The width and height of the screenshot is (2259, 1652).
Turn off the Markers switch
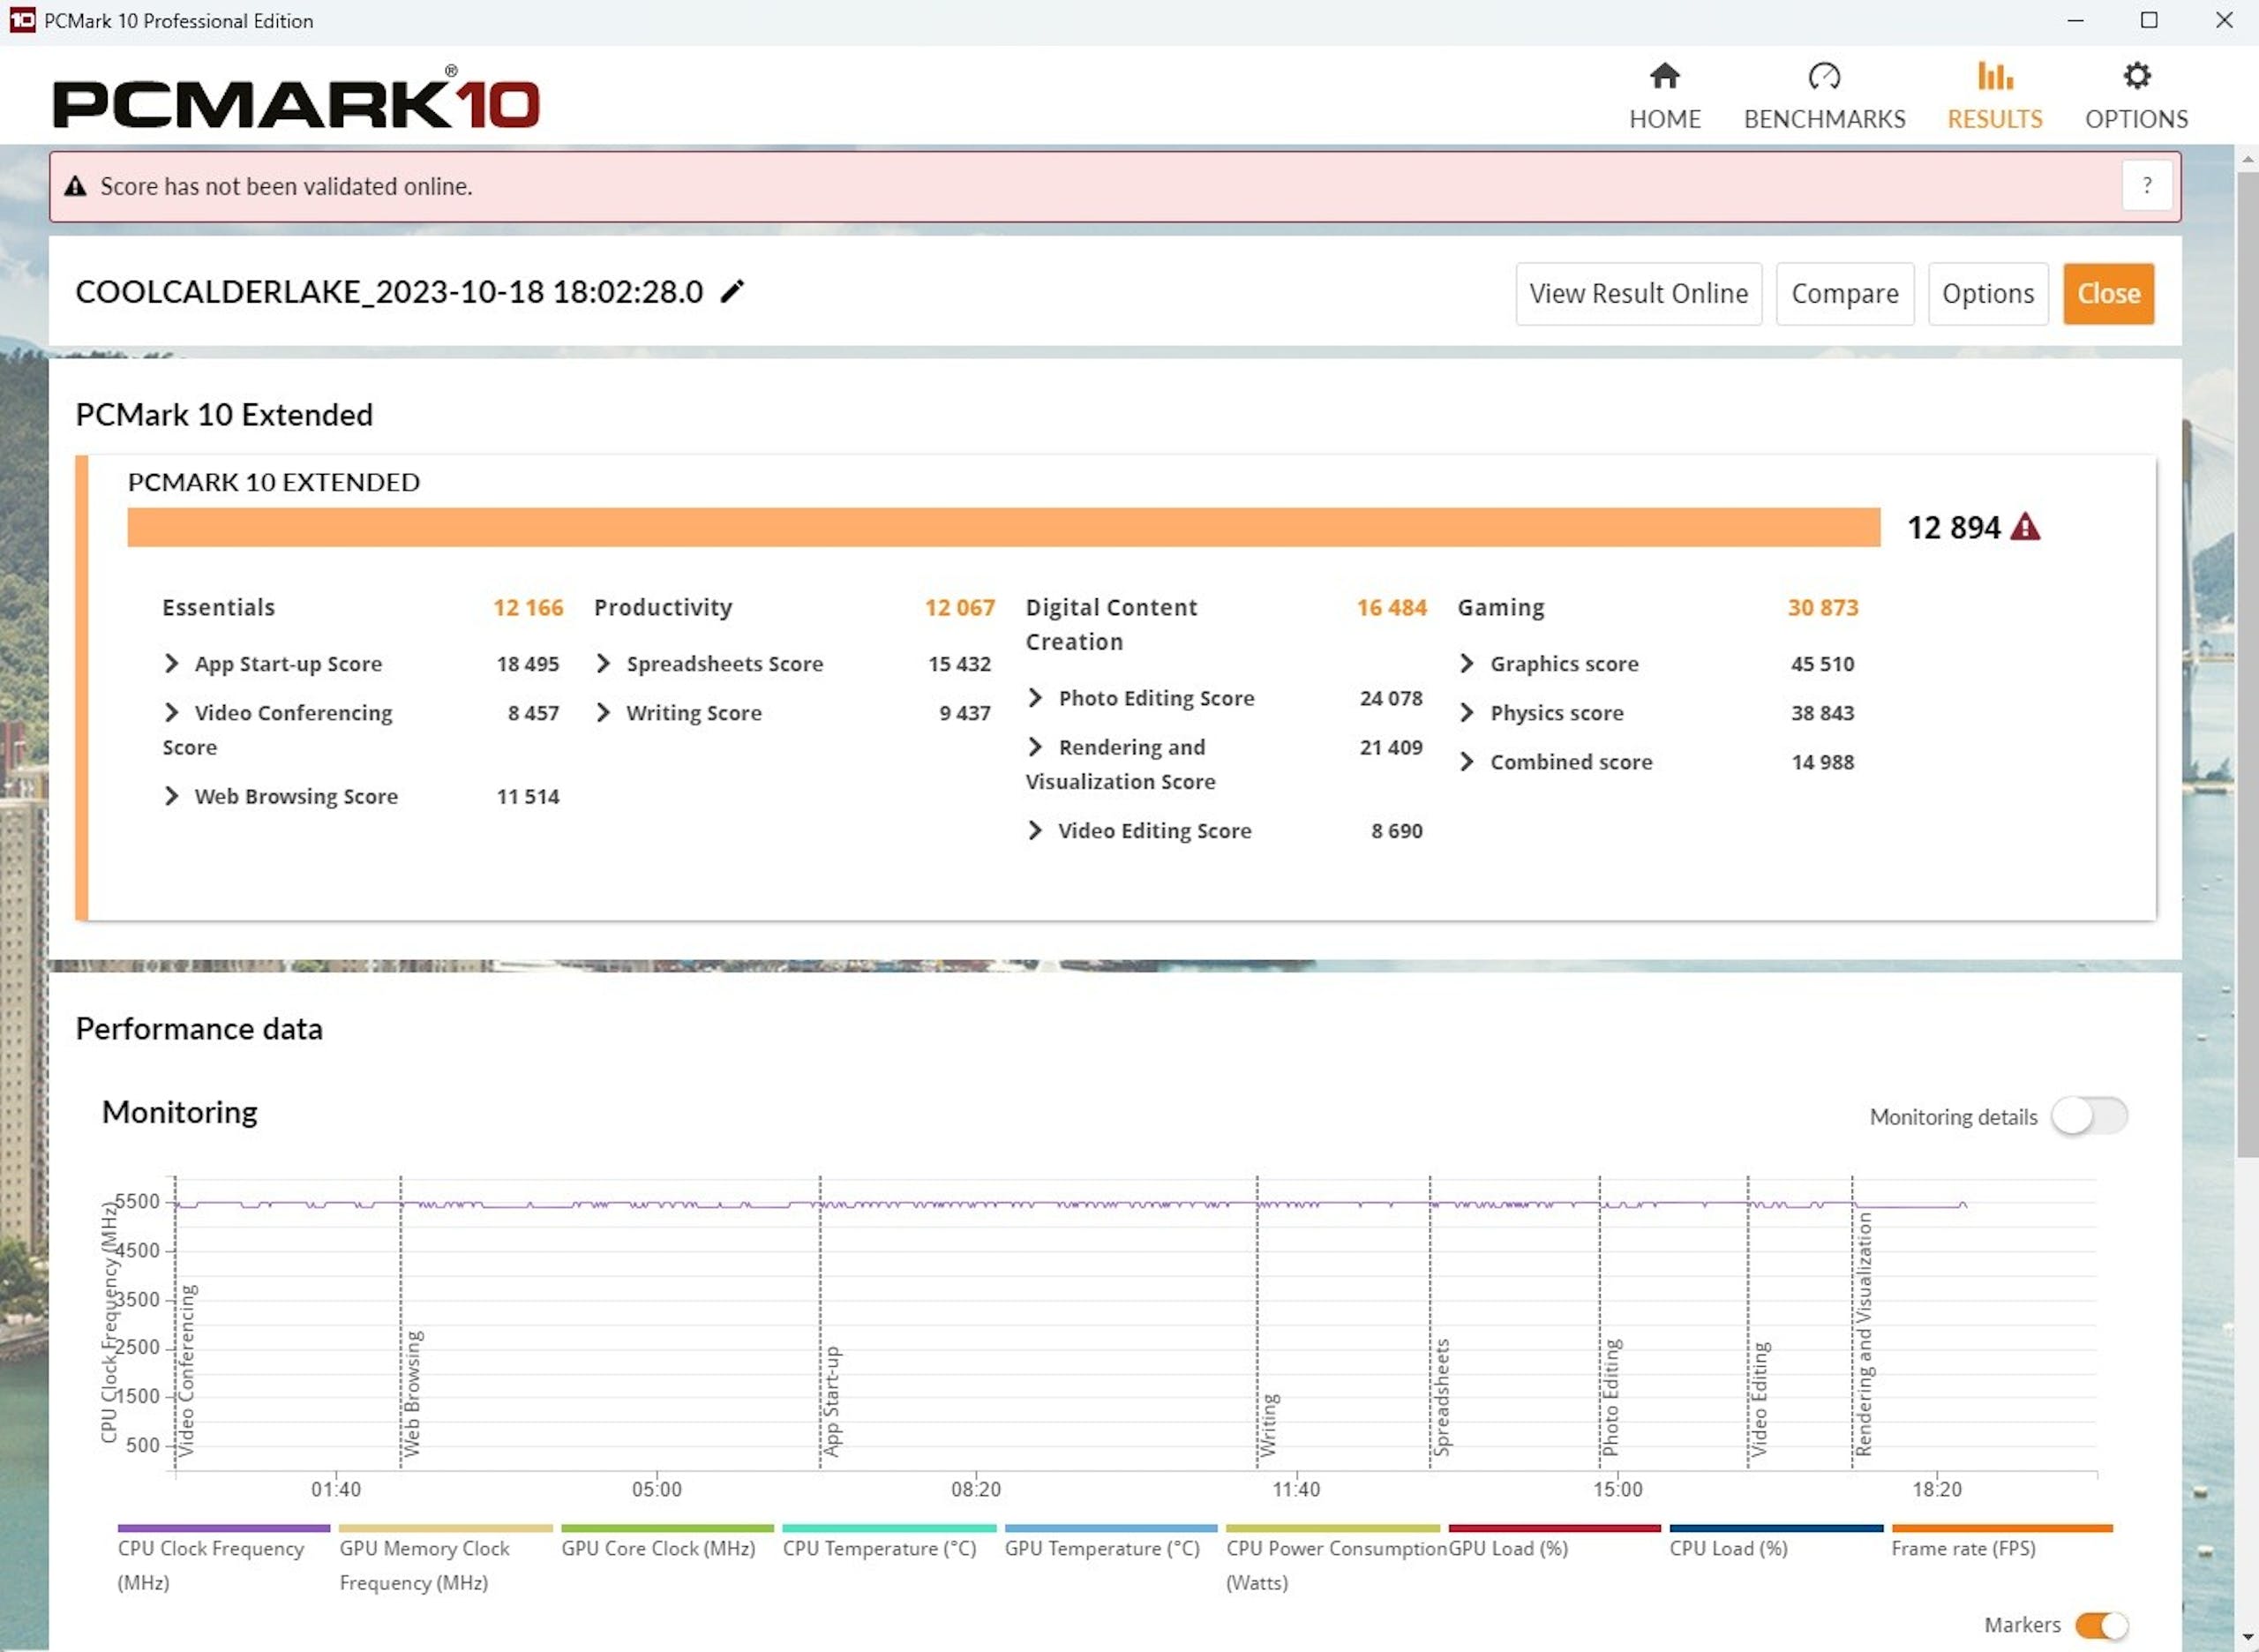[2101, 1625]
